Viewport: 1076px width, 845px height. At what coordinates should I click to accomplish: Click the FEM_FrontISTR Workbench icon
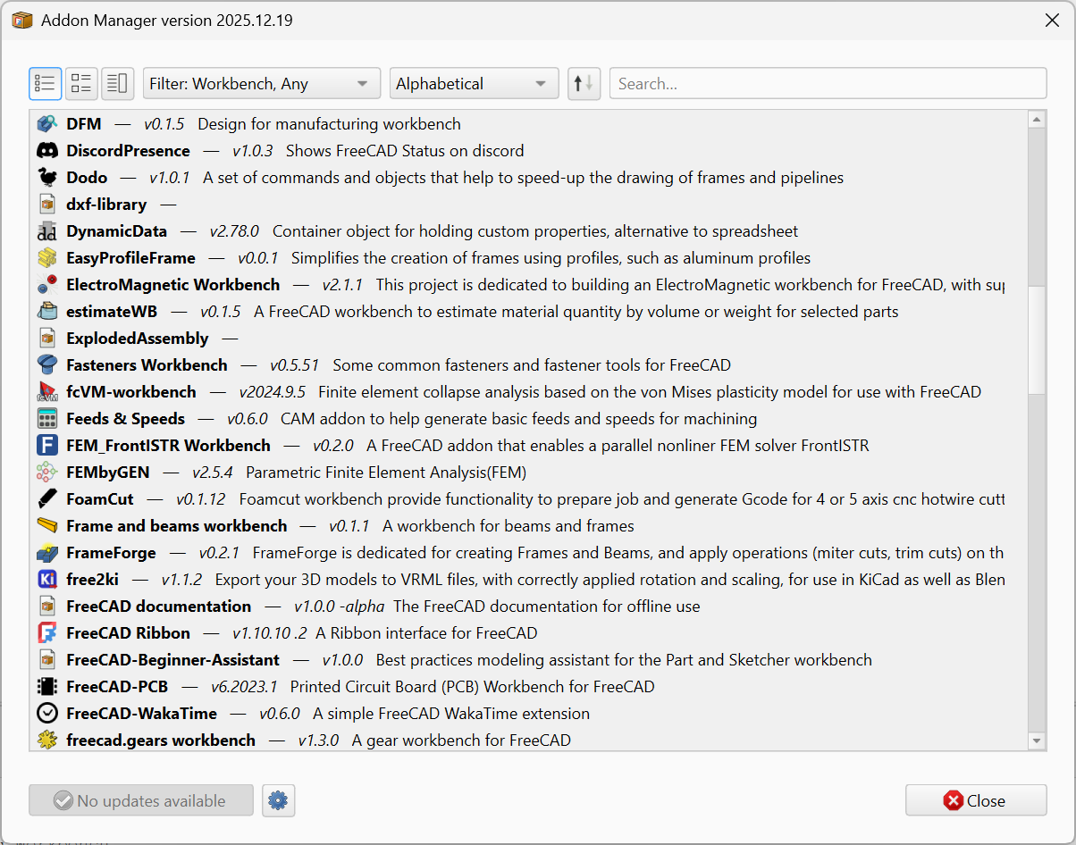[47, 446]
